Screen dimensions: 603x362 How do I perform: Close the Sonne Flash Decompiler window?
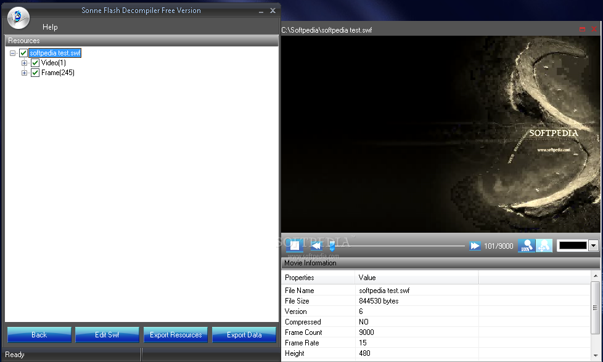click(273, 10)
